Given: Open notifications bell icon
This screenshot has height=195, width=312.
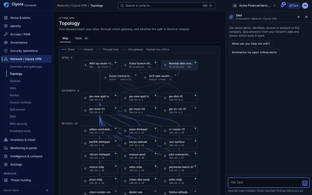Looking at the screenshot, I should [x=282, y=5].
